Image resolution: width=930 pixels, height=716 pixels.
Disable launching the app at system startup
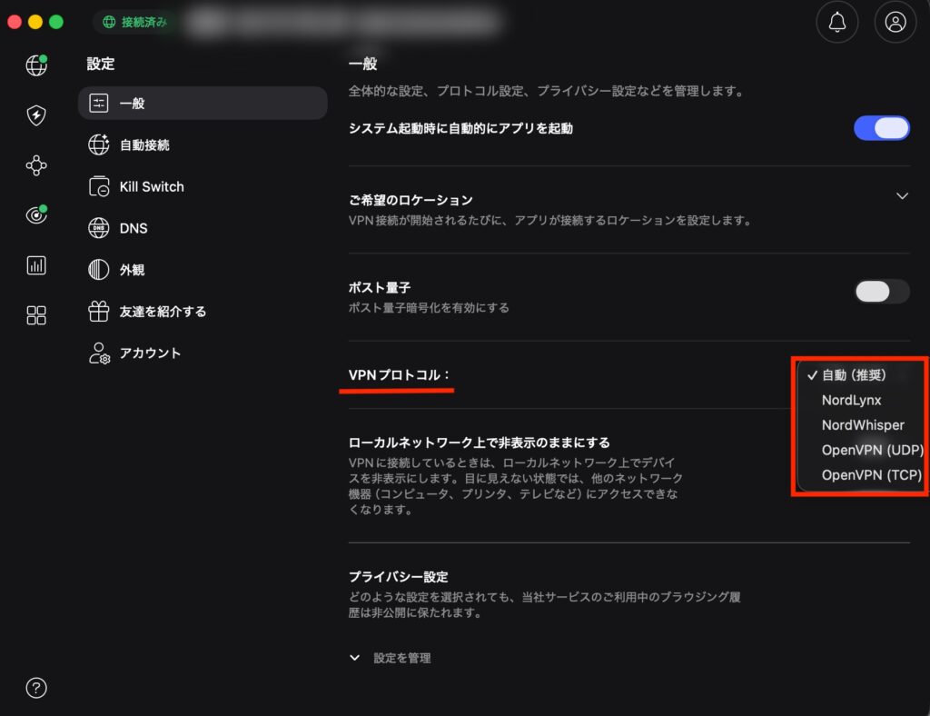click(882, 127)
